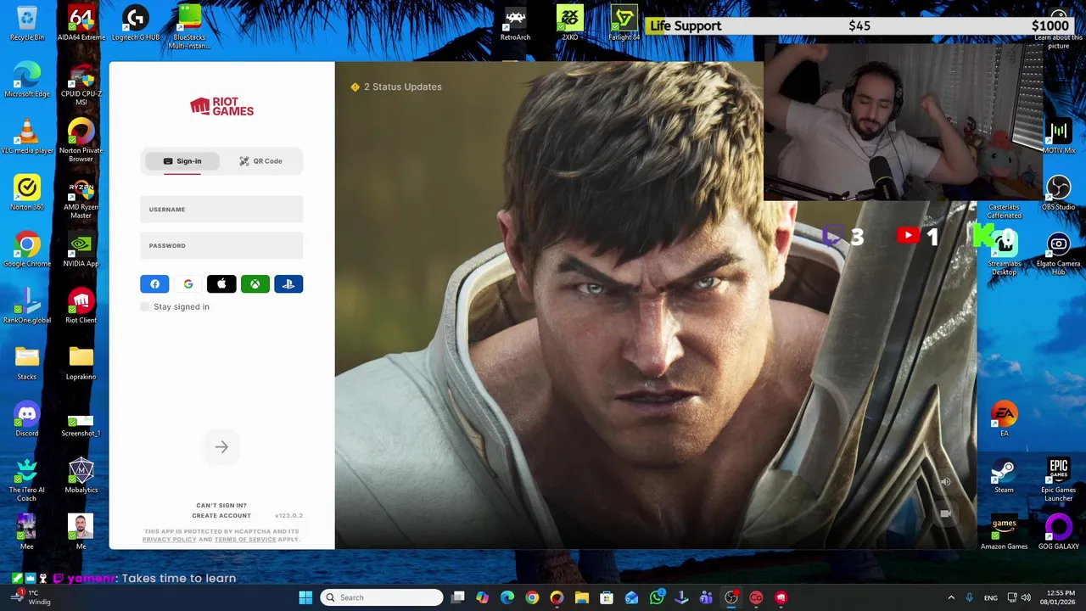Image resolution: width=1086 pixels, height=611 pixels.
Task: Show hidden system tray icons
Action: (951, 597)
